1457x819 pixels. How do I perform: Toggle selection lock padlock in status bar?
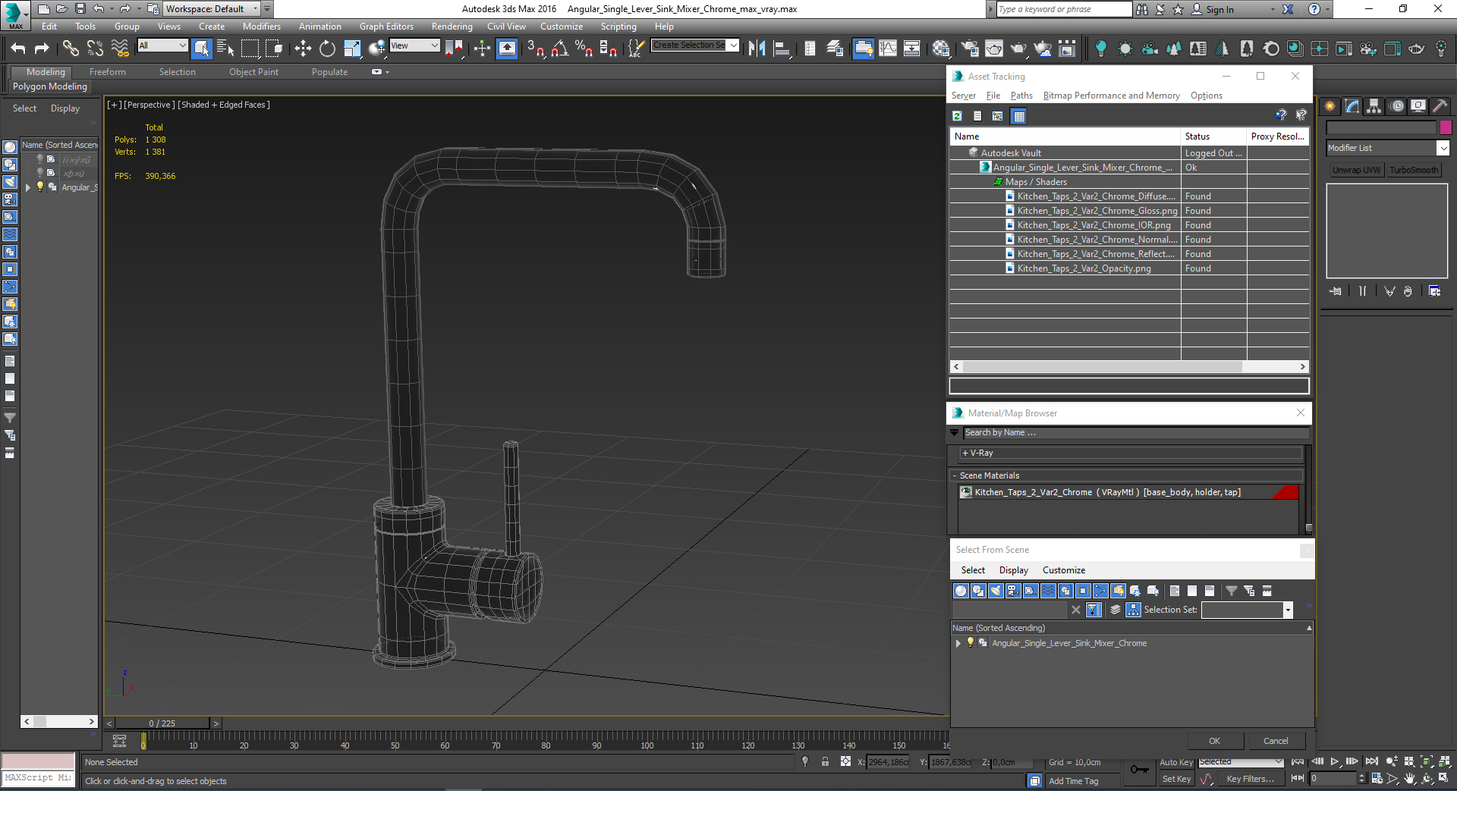[x=825, y=762]
